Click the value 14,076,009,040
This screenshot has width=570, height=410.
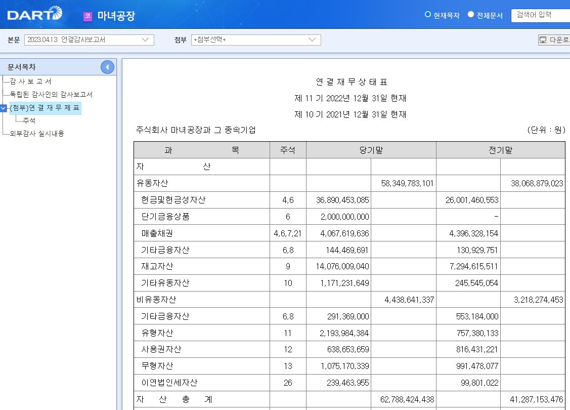[x=342, y=267]
